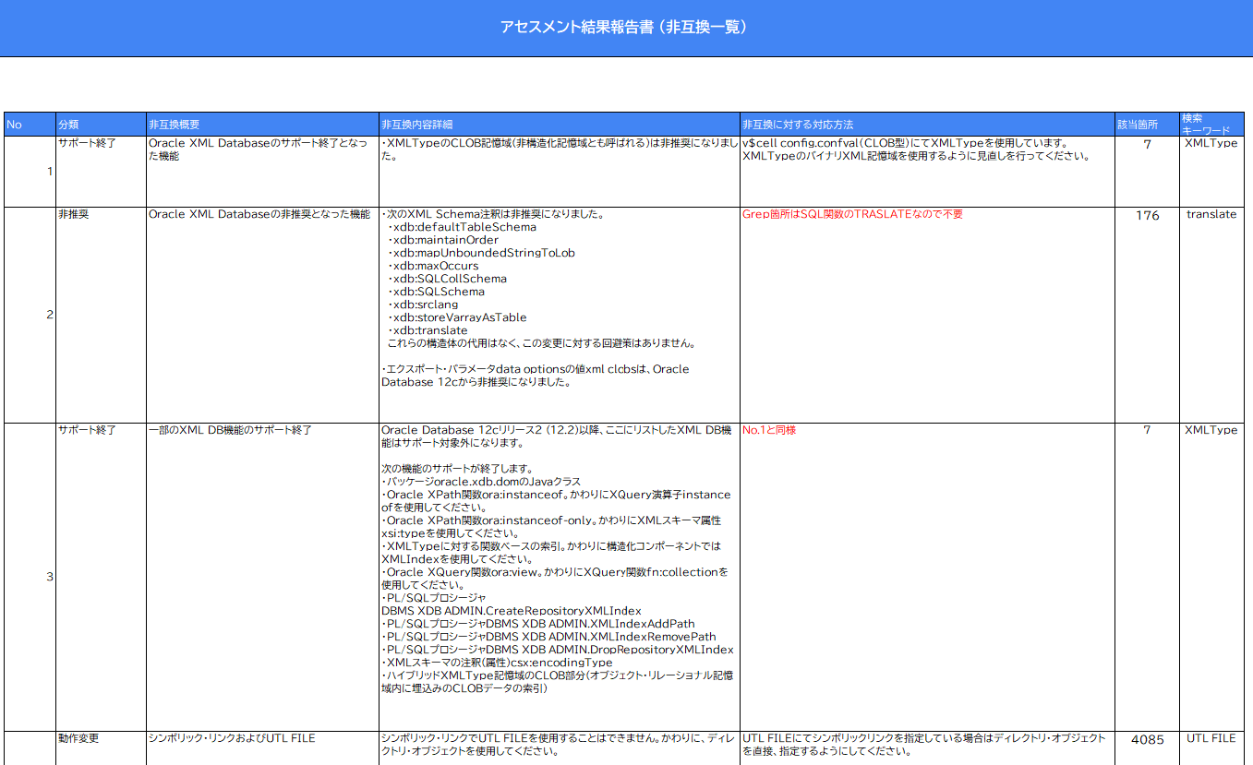Click the xdb:SQLCollSchema line

point(447,279)
